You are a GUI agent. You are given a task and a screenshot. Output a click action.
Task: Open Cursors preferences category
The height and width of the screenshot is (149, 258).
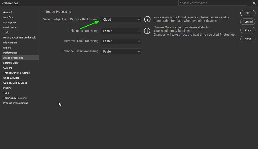[x=20, y=68]
